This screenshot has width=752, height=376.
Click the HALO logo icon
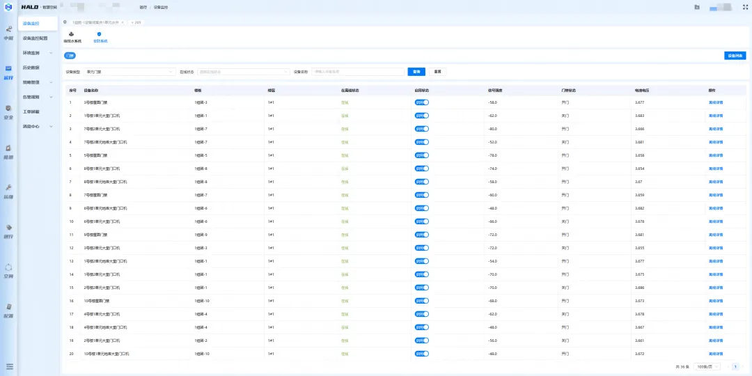coord(8,7)
